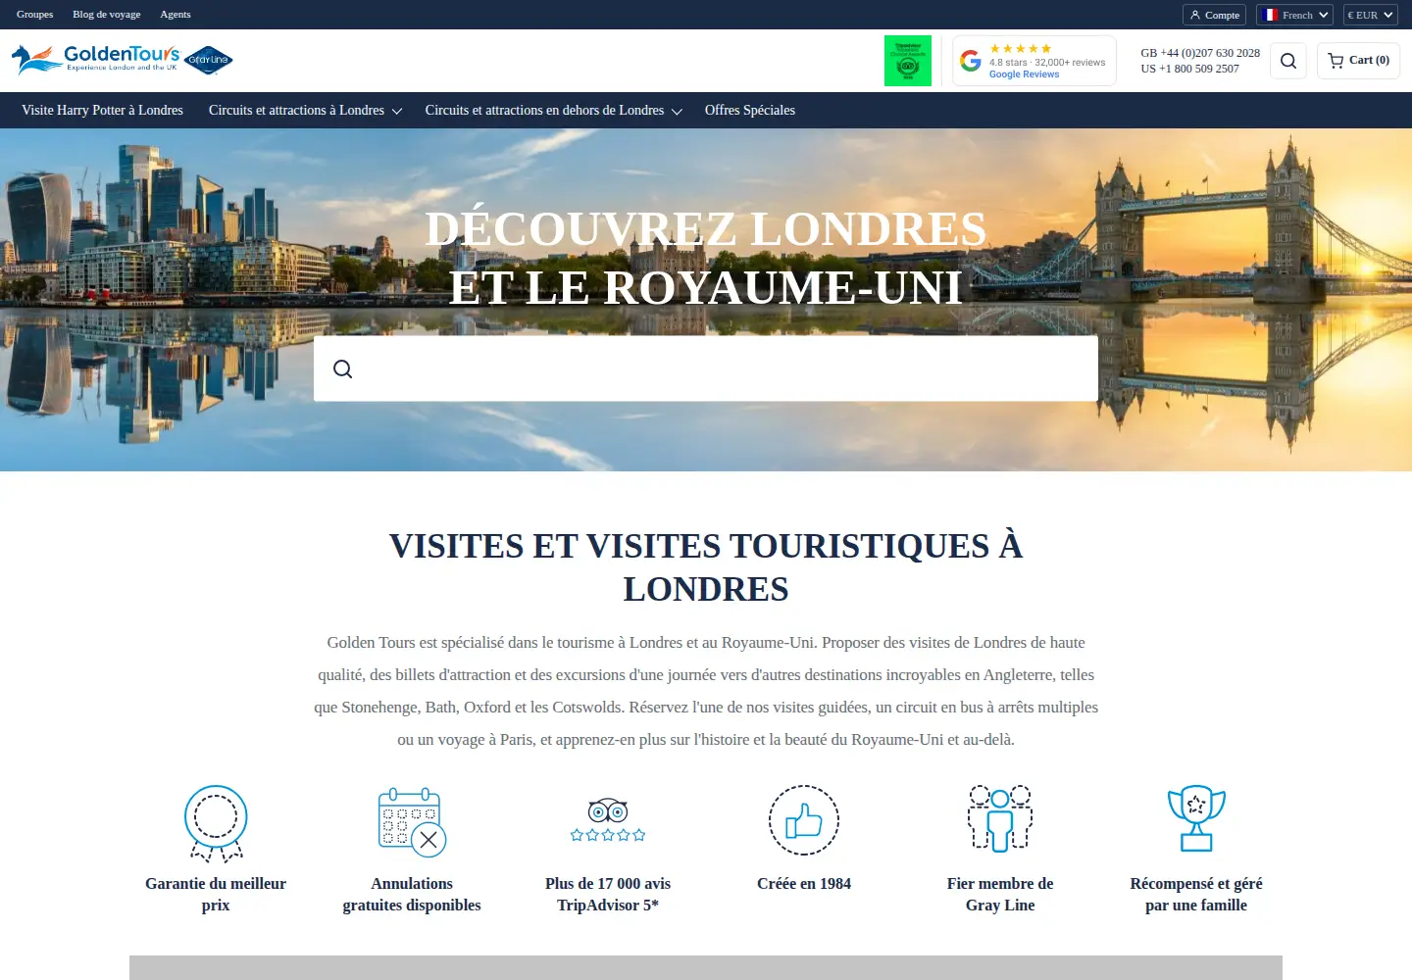The image size is (1412, 980).
Task: Click "Garantie du meilleur prix" label
Action: pos(216,894)
